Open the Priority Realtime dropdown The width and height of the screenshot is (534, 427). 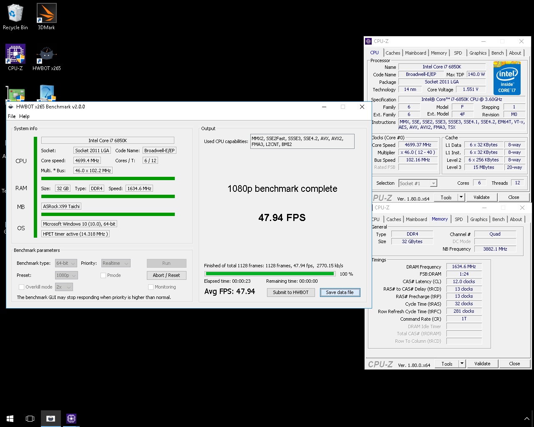coord(116,263)
